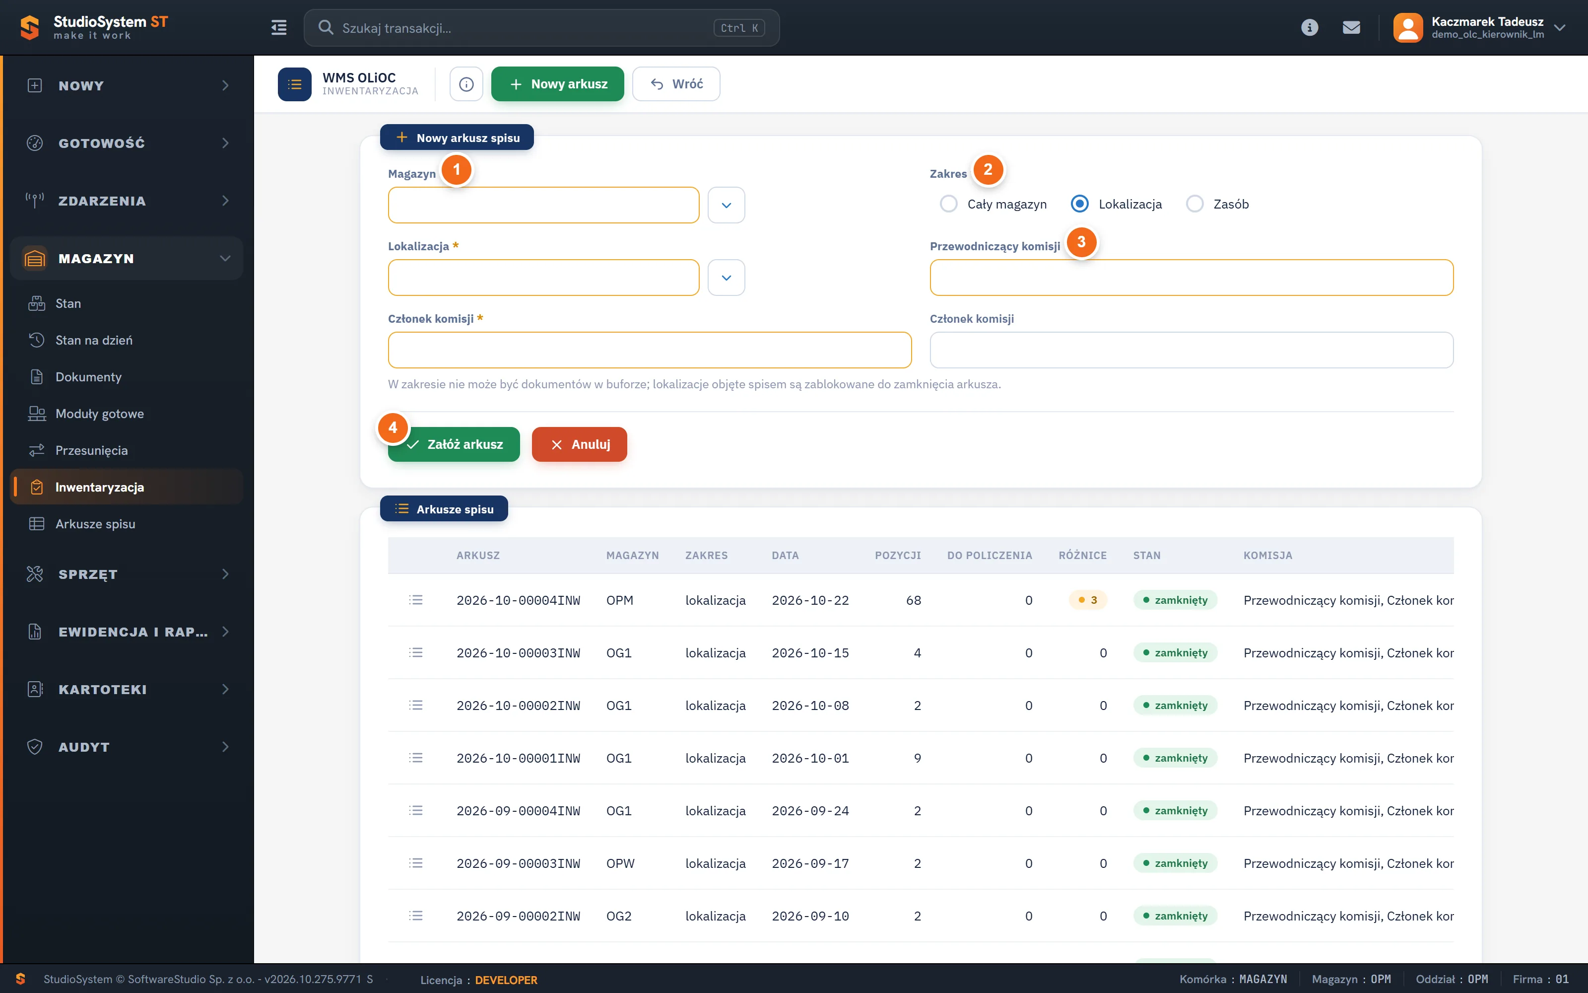Focus the Przewodniczący komisji input field

click(1191, 277)
